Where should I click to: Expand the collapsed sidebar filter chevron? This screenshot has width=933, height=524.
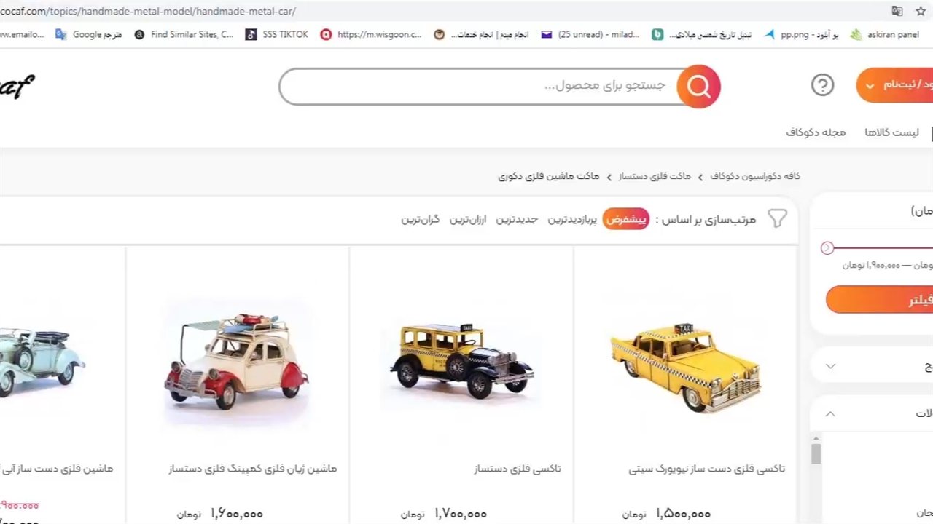click(x=830, y=366)
